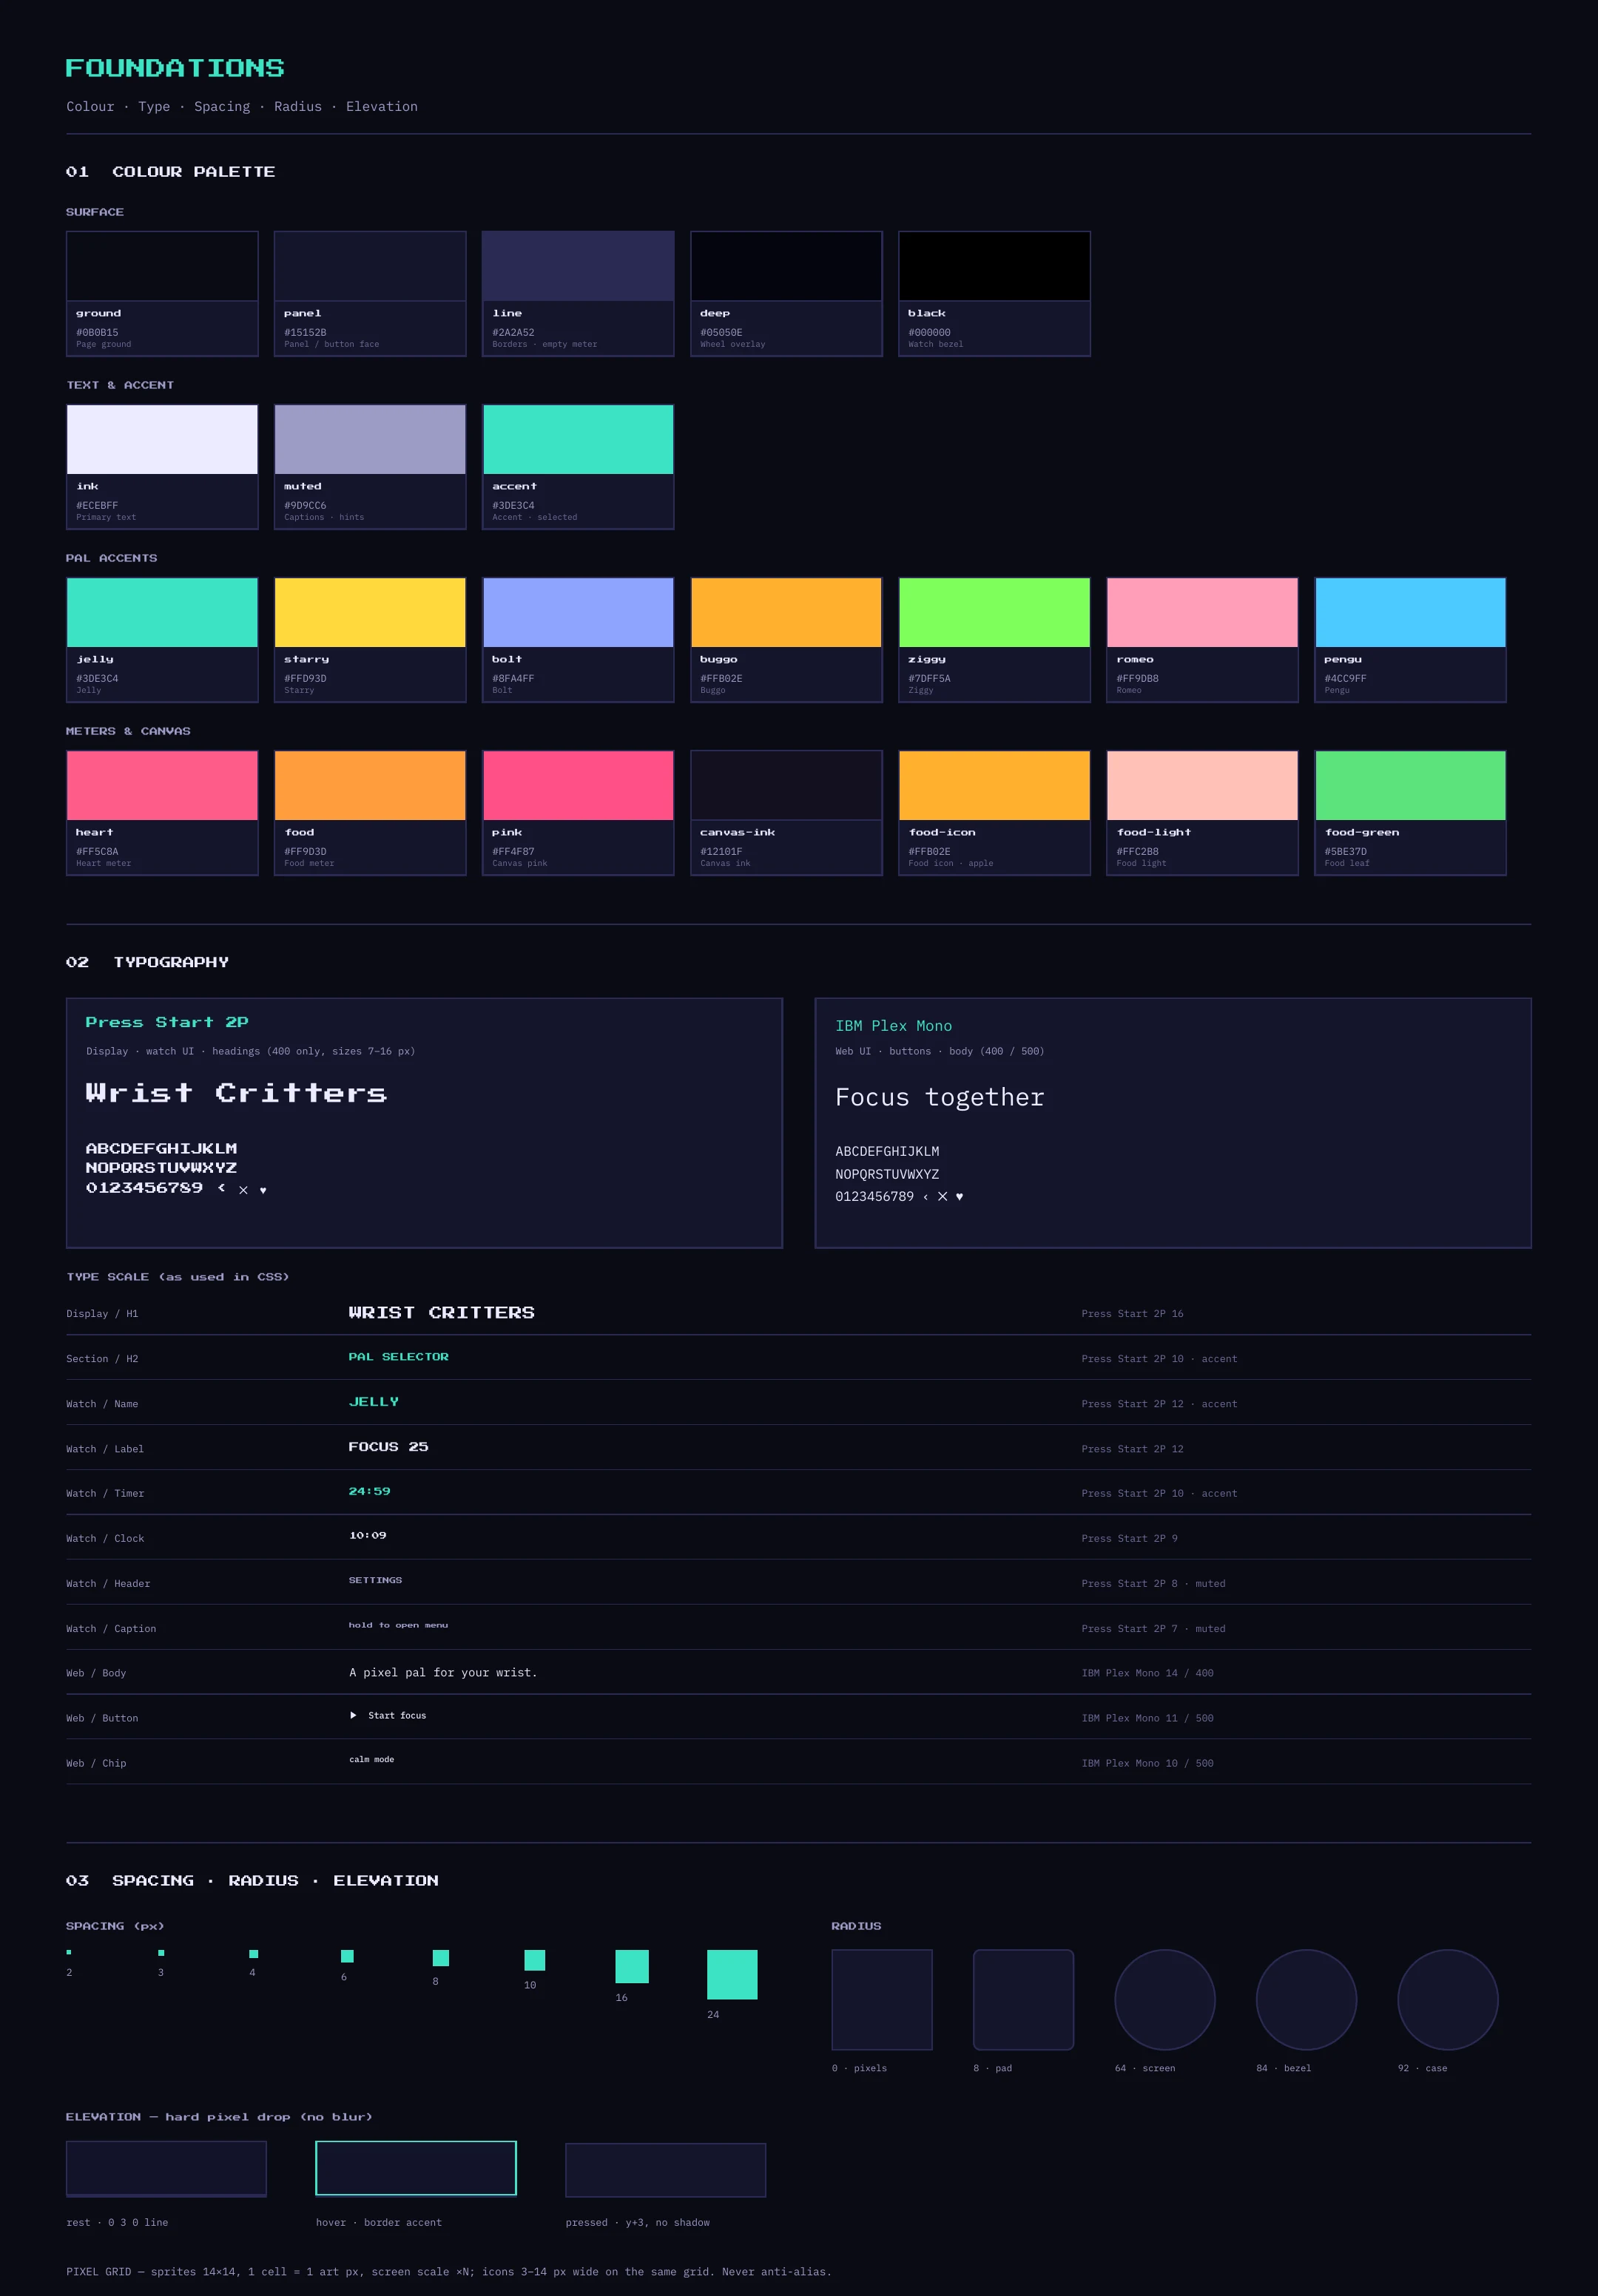Viewport: 1598px width, 2296px height.
Task: Click the food #FF9D3D swatch
Action: (370, 813)
